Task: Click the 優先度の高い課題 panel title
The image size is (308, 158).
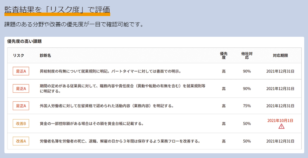Action: [24, 41]
